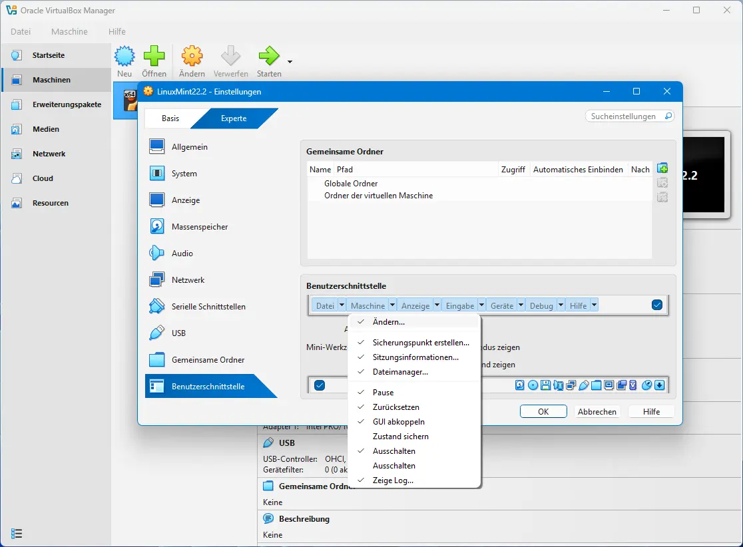Screen dimensions: 743x547
Task: Uncheck the Pause menu entry
Action: (383, 393)
